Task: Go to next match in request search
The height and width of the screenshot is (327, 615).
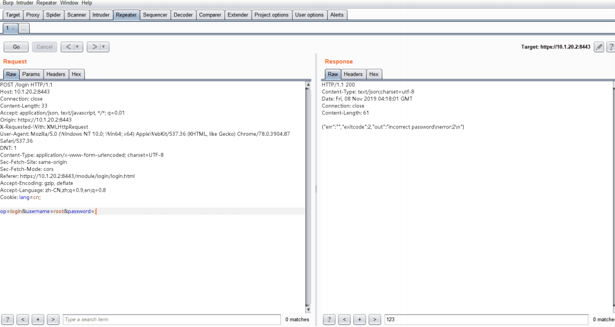Action: pyautogui.click(x=53, y=320)
